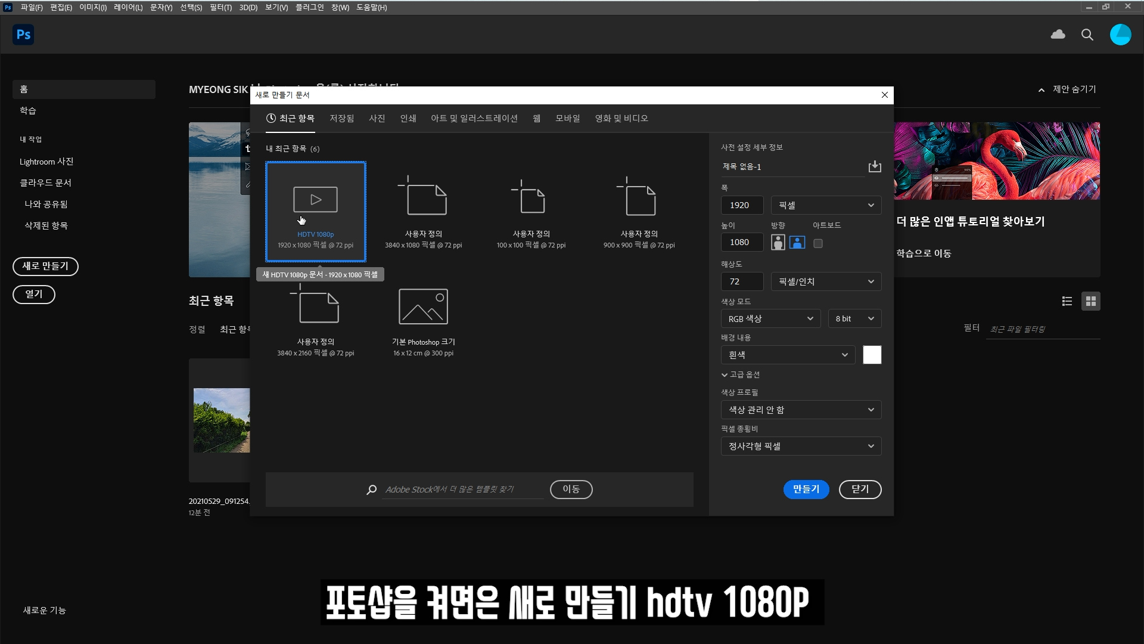Screen dimensions: 1144x644
Task: Click the white background color swatch
Action: (x=872, y=355)
